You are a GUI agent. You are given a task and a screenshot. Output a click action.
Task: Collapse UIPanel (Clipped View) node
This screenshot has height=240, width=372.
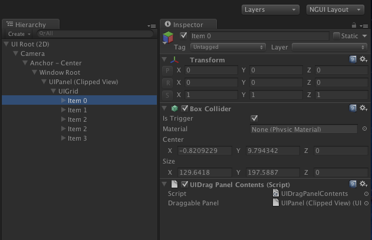pos(44,82)
